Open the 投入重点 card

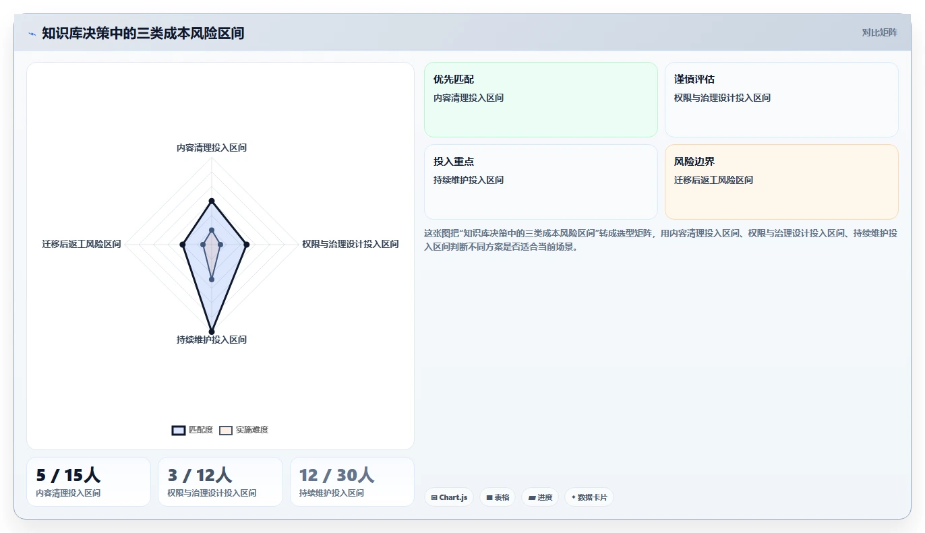[541, 182]
